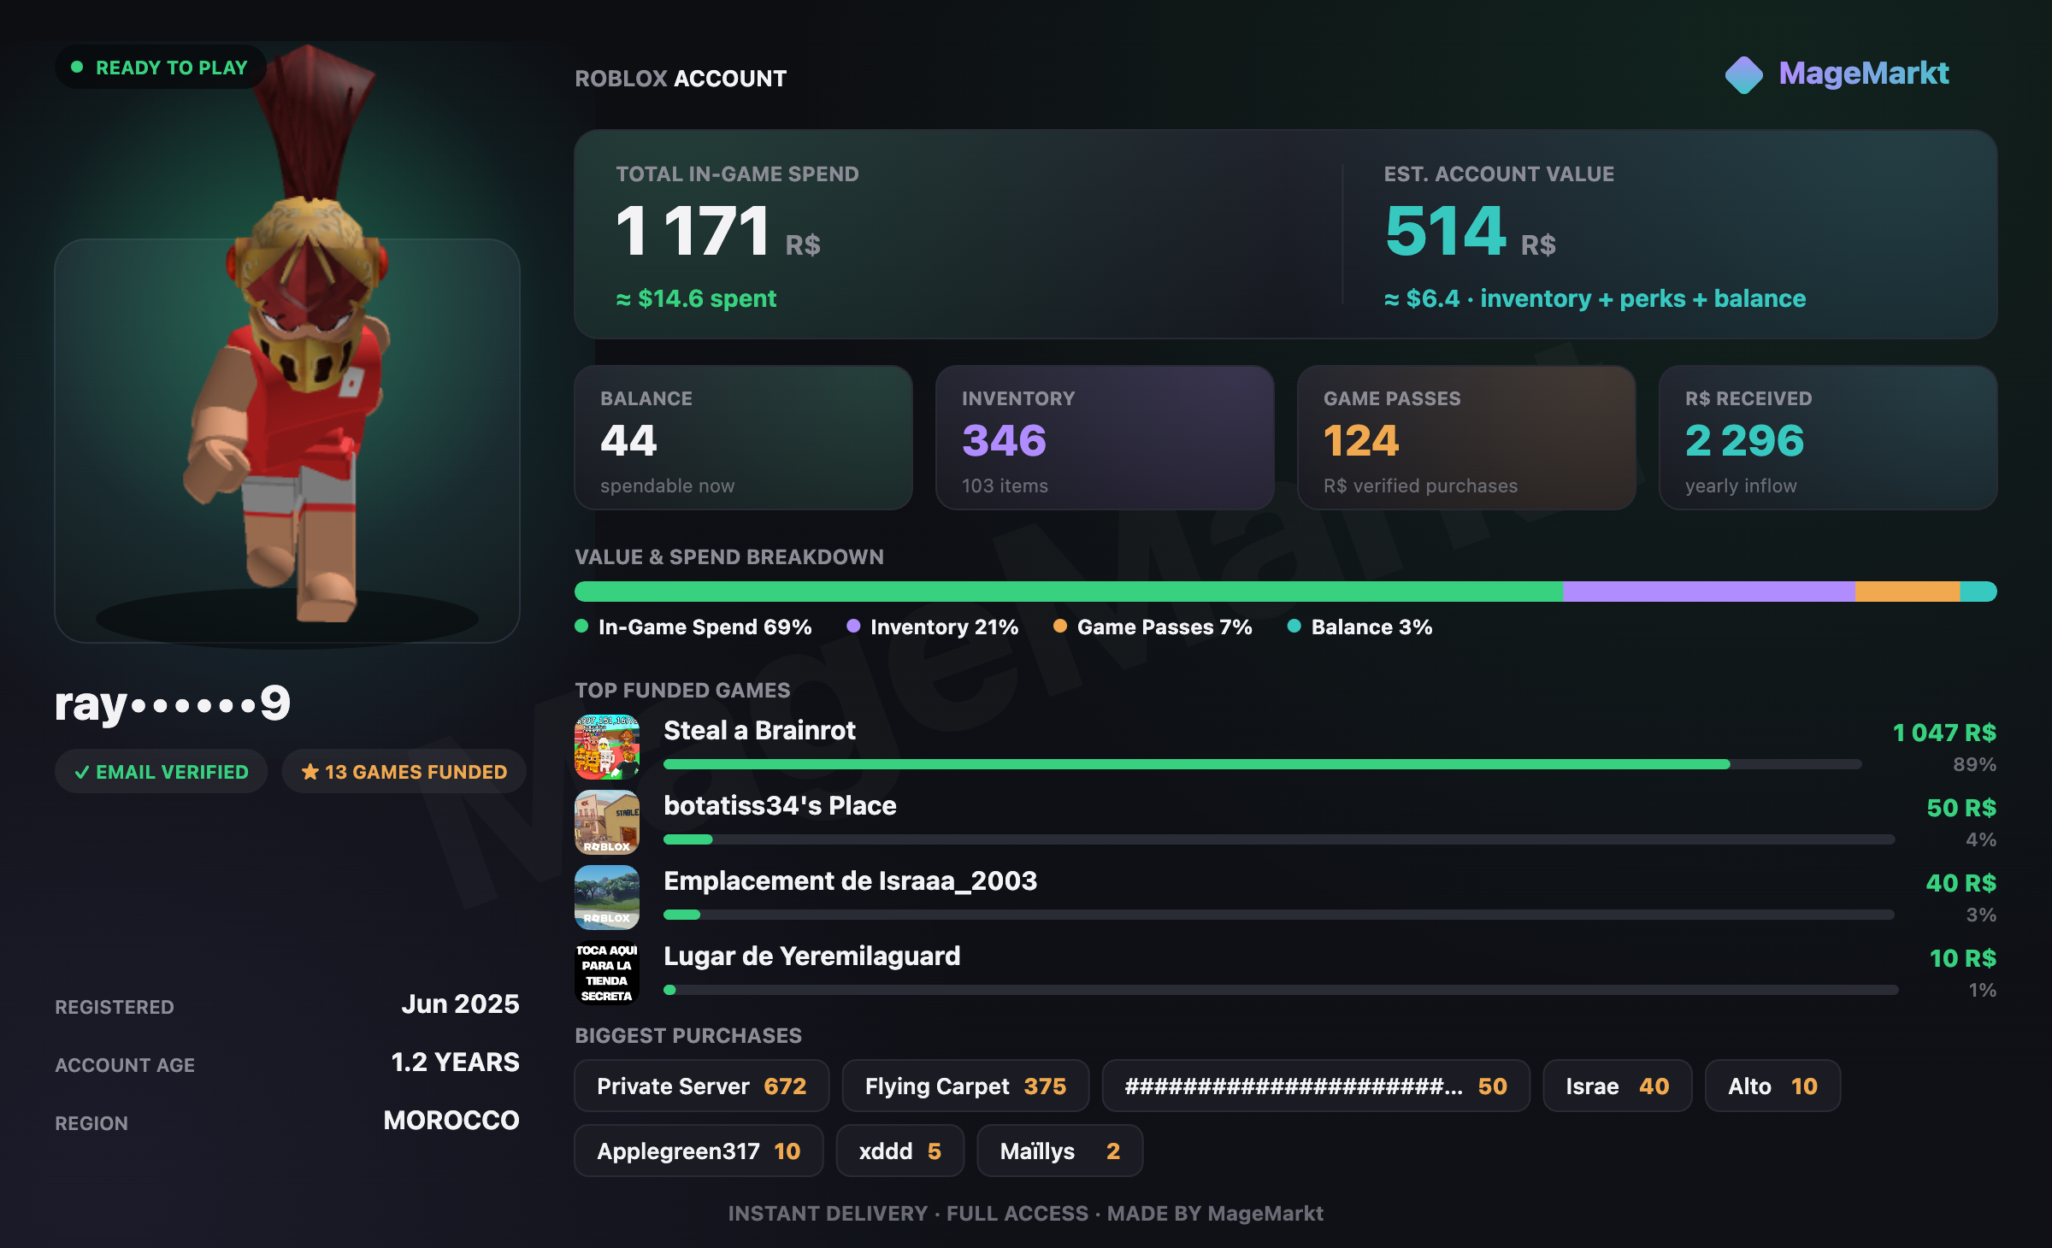Click the ROBLOX ACCOUNT heading
The image size is (2052, 1248).
coord(681,79)
